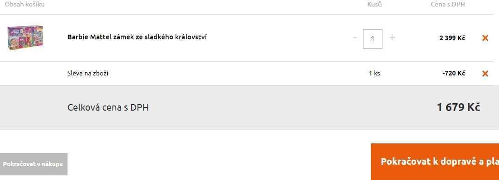Image resolution: width=499 pixels, height=180 pixels.
Task: Click the Cena s DPH column header
Action: pos(448,5)
